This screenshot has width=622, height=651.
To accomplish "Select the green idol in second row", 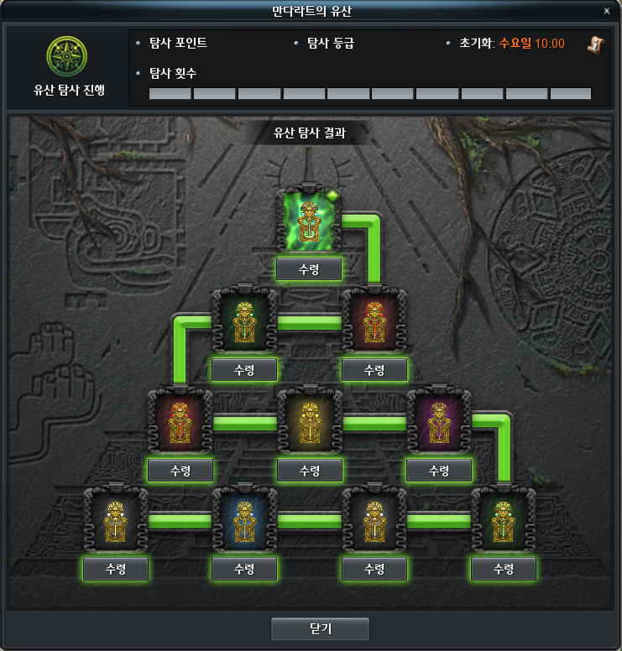I will point(244,320).
